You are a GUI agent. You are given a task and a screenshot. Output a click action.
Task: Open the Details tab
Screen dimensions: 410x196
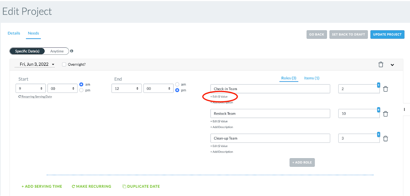(x=14, y=33)
